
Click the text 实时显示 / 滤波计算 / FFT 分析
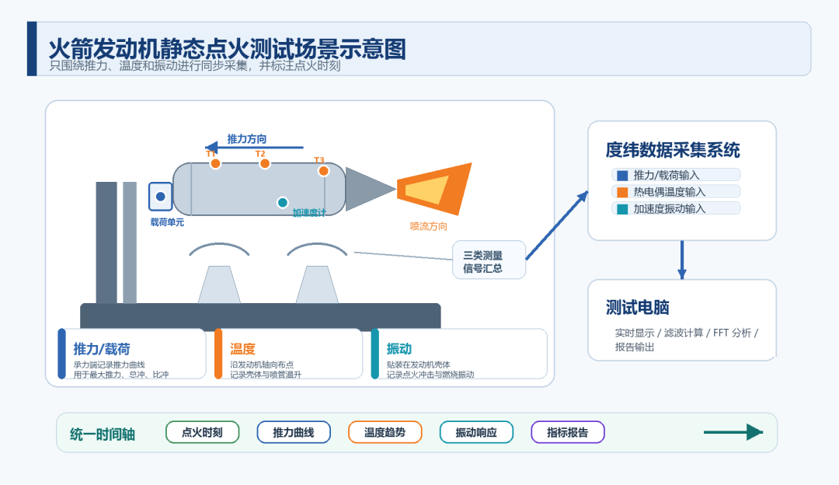click(x=687, y=333)
